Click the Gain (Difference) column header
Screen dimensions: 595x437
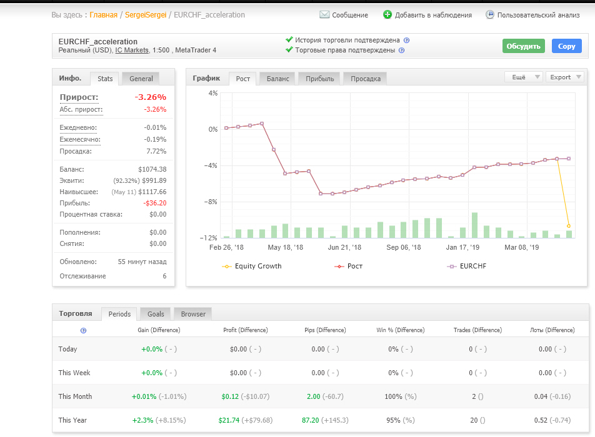tap(159, 330)
